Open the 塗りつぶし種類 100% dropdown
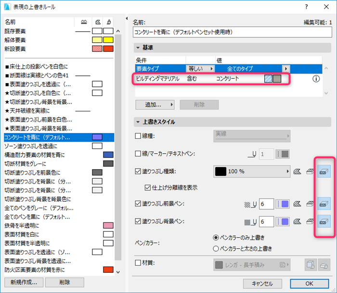Viewport: 337px width, 293px height. point(252,171)
